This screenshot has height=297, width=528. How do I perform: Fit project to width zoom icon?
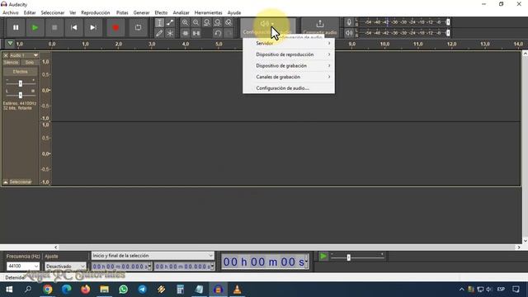click(218, 22)
